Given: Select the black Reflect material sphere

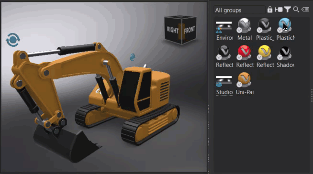Looking at the screenshot, I should [x=224, y=53].
